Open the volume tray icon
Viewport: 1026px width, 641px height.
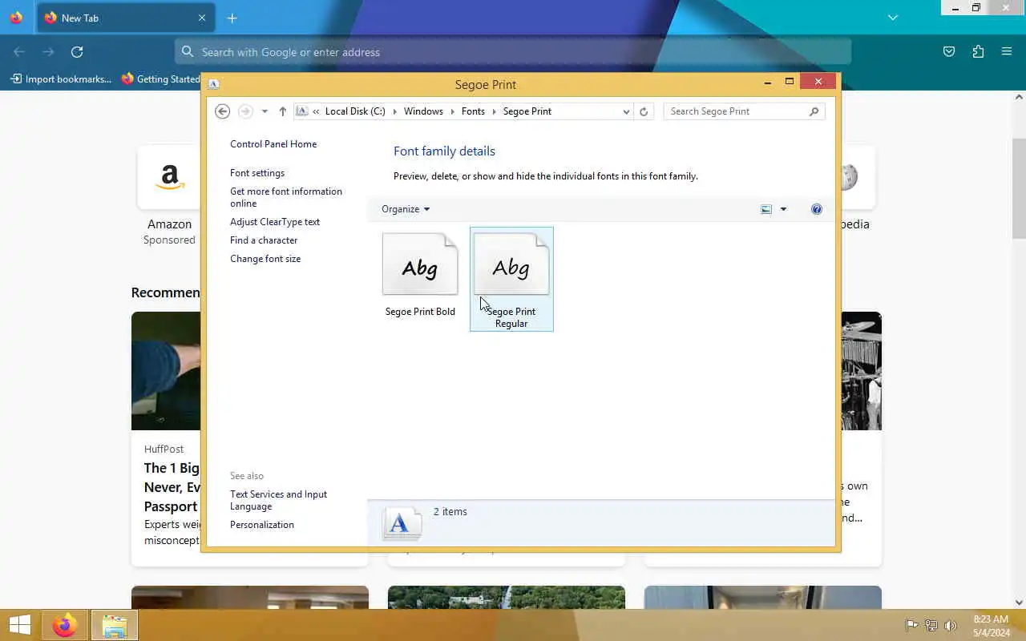click(950, 626)
